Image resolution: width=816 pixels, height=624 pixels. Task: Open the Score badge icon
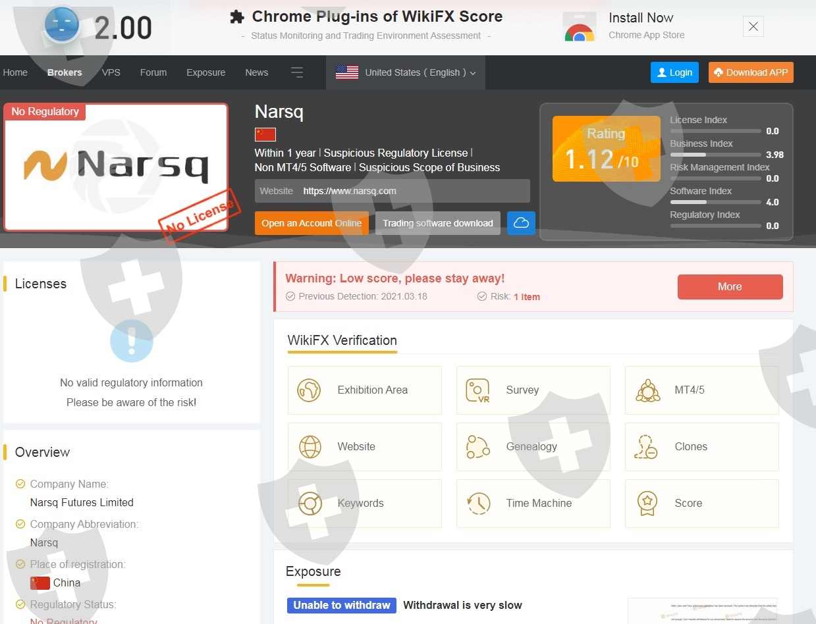tap(647, 504)
